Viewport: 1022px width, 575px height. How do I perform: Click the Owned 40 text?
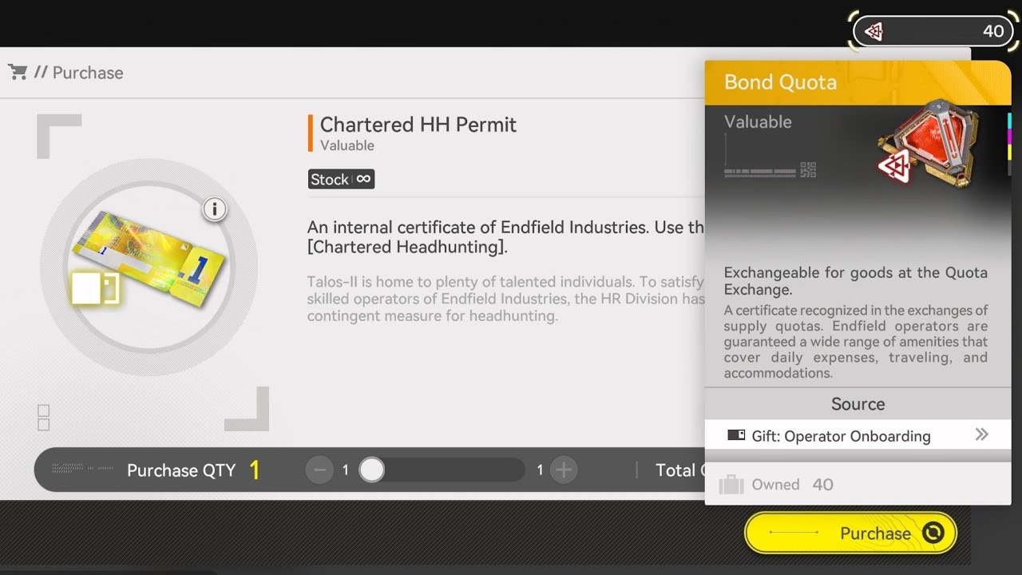click(792, 485)
